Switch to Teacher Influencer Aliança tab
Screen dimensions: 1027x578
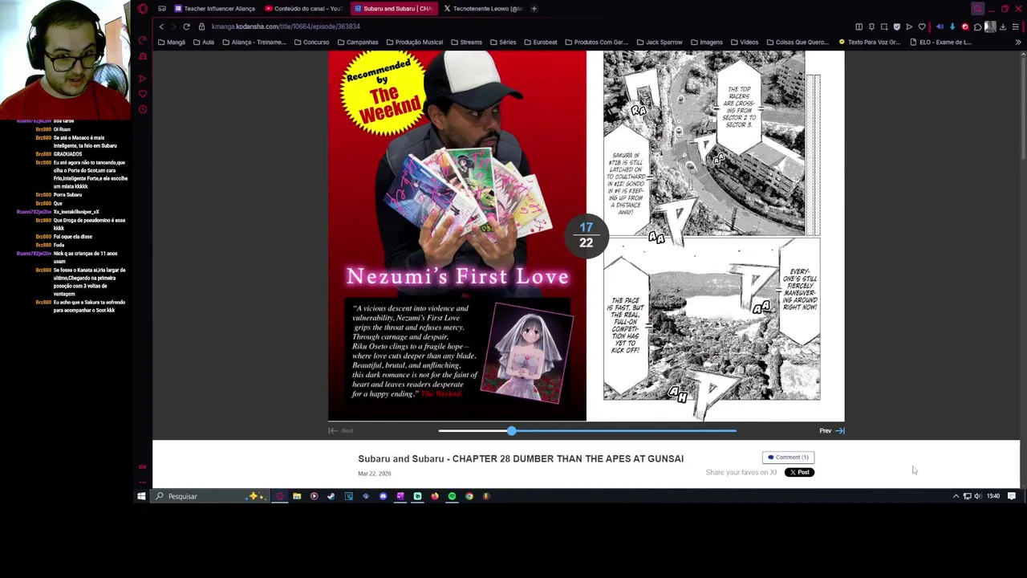click(x=214, y=9)
